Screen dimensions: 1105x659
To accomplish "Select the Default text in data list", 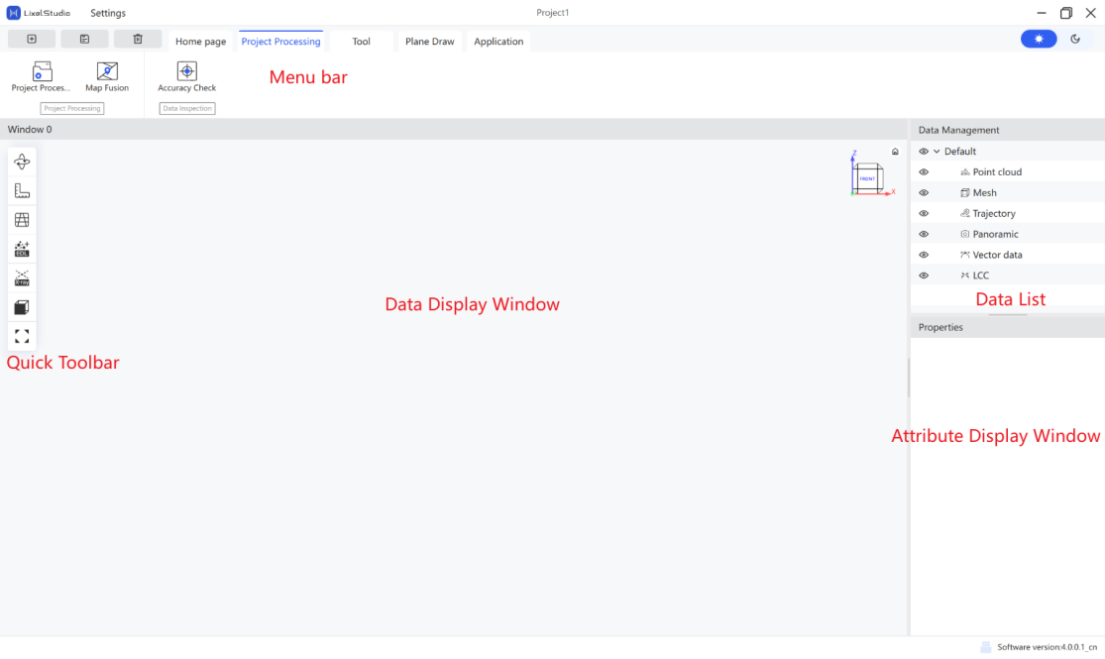I will pyautogui.click(x=960, y=152).
